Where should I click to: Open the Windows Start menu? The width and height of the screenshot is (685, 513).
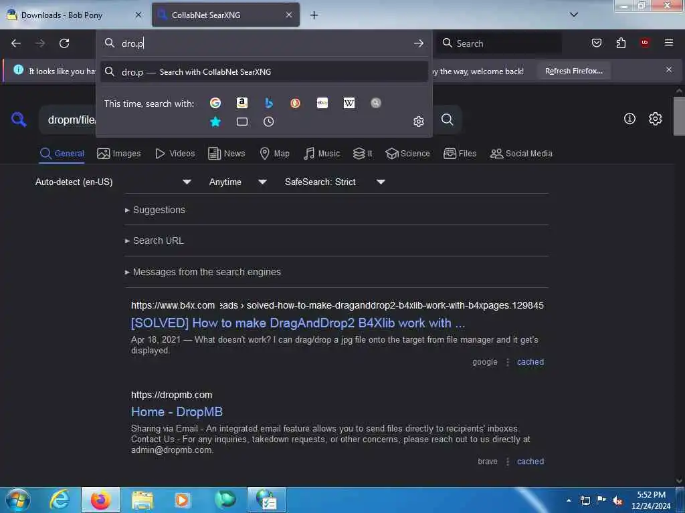18,500
